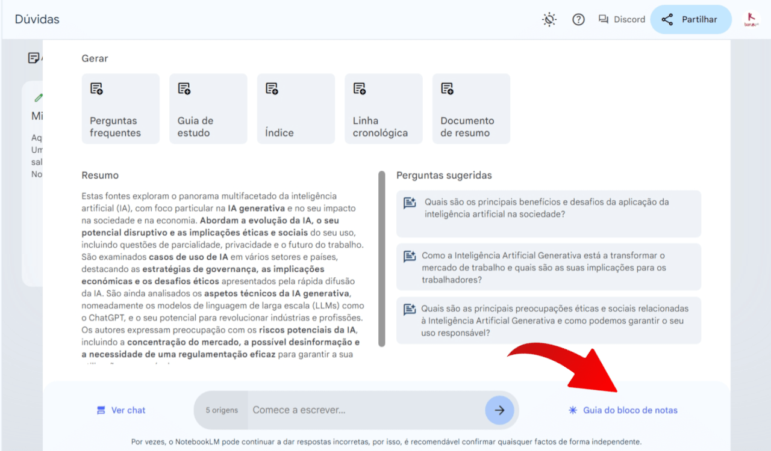Generate Linha cronológica note
Image resolution: width=771 pixels, height=451 pixels.
(x=384, y=109)
